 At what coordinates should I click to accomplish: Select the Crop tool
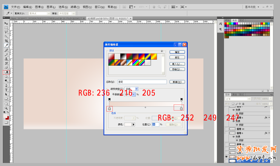[6, 41]
